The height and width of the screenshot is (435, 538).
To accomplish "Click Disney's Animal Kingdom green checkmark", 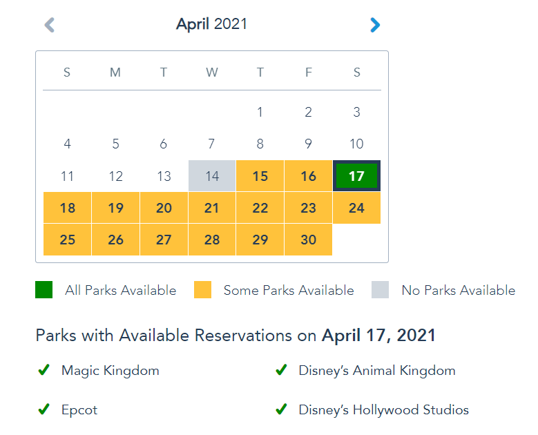I will click(281, 371).
